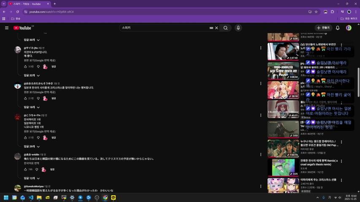Bookmark this page with the star icon
This screenshot has height=202, width=360.
316,12
